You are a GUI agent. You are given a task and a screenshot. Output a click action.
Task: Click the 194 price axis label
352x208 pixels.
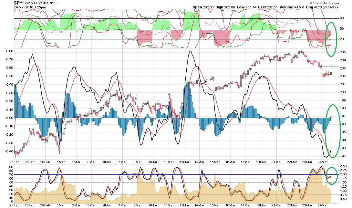[x=343, y=140]
